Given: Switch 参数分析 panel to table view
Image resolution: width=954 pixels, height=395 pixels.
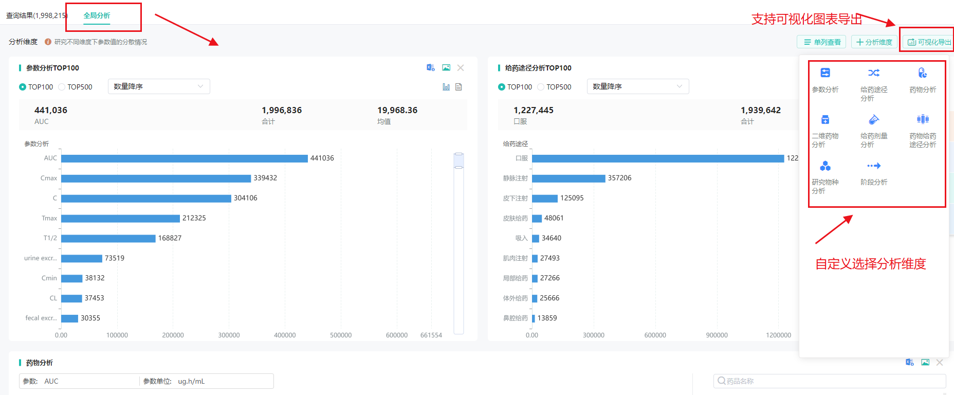Looking at the screenshot, I should pyautogui.click(x=458, y=87).
